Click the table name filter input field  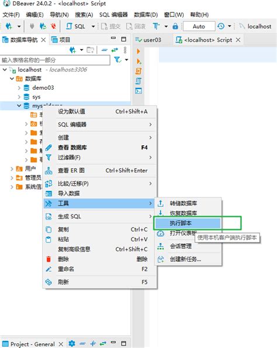click(55, 60)
